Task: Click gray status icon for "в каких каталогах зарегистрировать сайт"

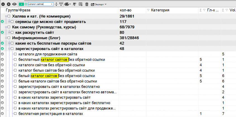Action: (2, 97)
